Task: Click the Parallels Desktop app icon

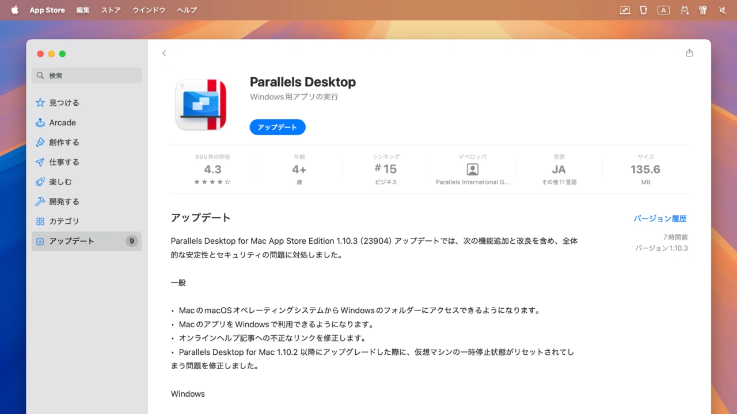Action: tap(200, 105)
